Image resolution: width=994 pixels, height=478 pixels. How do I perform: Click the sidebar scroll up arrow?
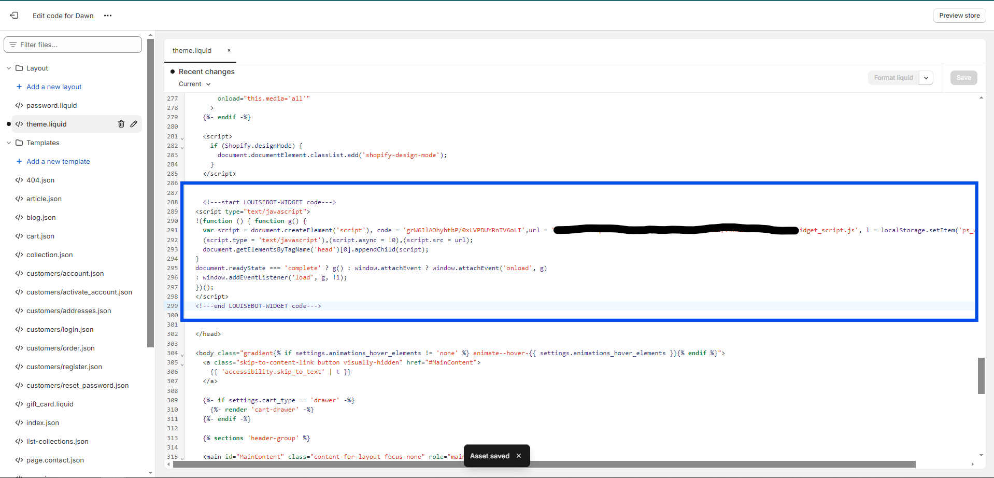[150, 35]
